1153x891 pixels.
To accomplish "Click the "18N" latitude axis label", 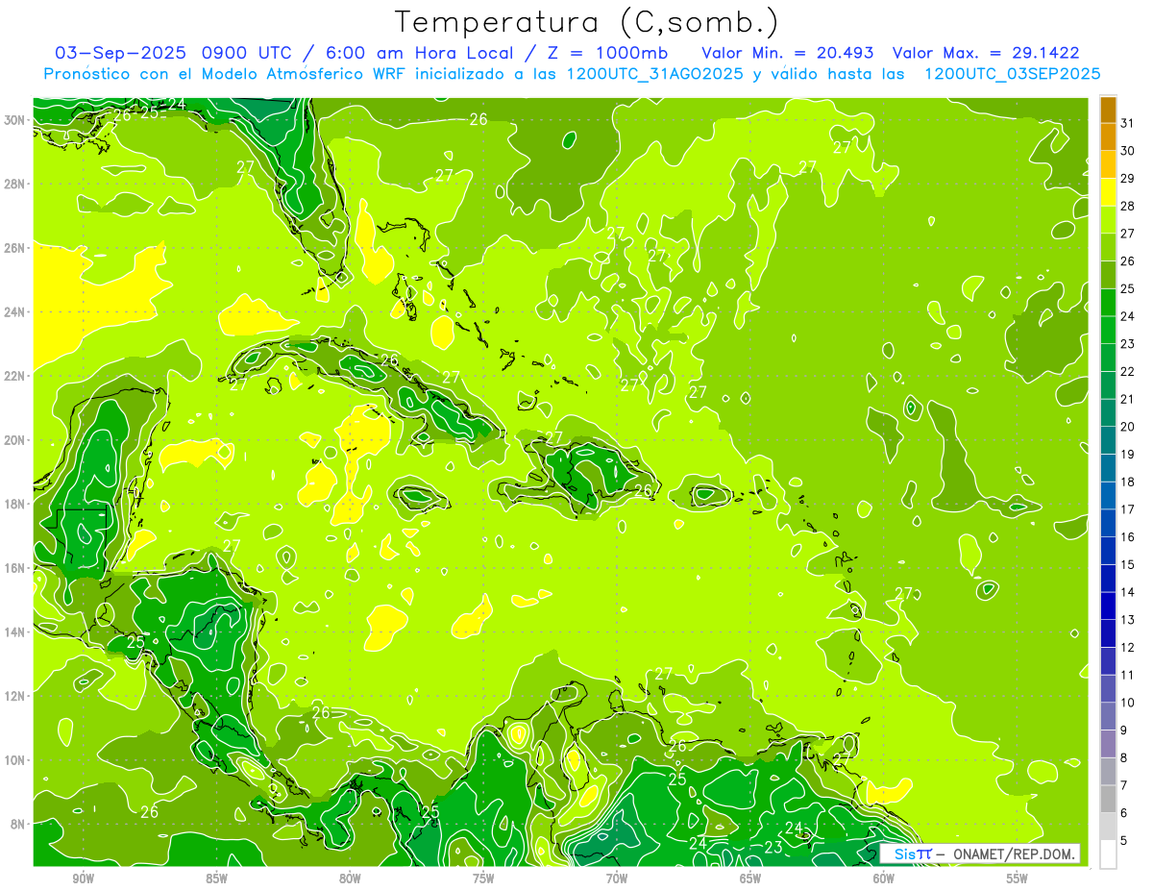I will pyautogui.click(x=15, y=504).
